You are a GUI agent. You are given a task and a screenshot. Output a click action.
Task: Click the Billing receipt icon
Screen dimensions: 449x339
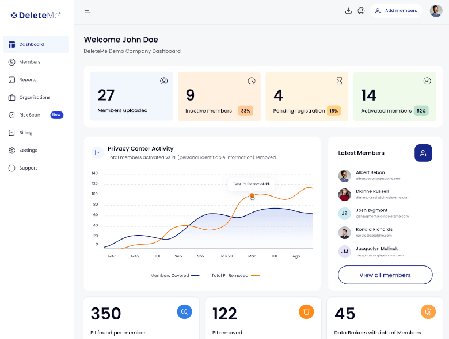(12, 133)
